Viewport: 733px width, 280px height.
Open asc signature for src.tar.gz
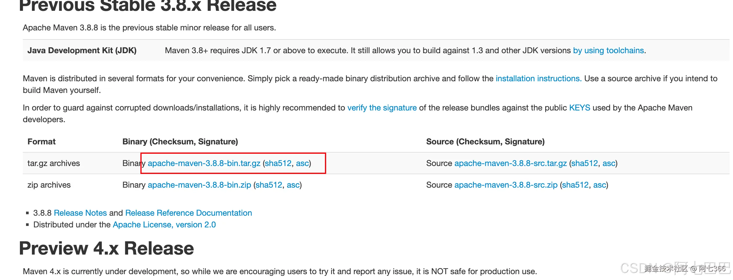click(609, 163)
